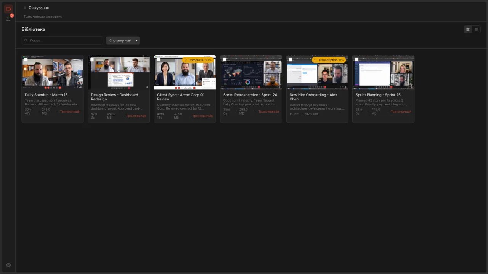Open Транскрипція for Client Sync

(x=202, y=116)
